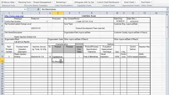Click the Reaction Plan header cell
Viewport: 169px width, 95px height.
point(144,49)
